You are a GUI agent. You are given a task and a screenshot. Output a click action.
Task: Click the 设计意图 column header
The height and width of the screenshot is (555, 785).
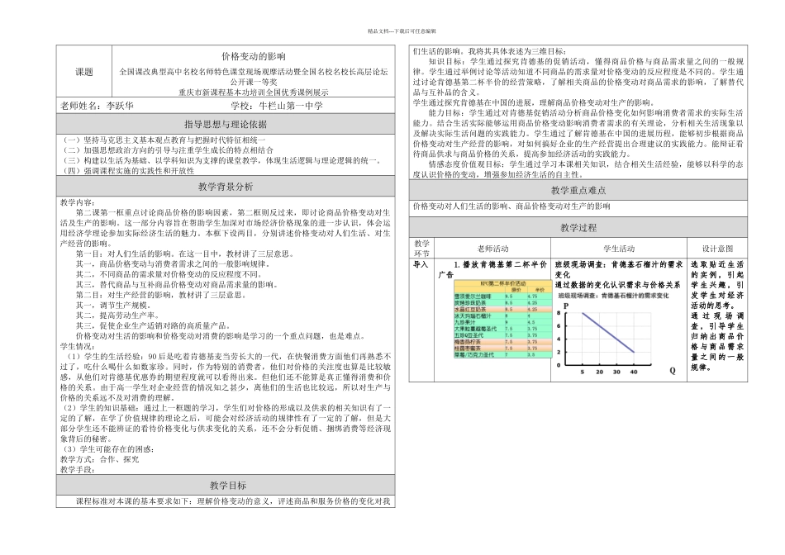point(717,249)
